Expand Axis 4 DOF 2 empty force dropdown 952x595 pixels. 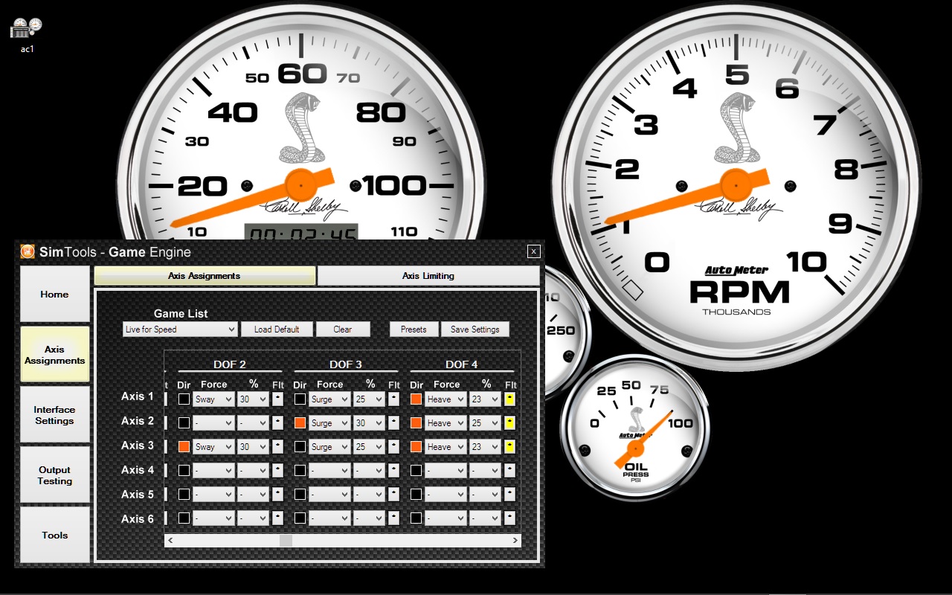[x=213, y=471]
